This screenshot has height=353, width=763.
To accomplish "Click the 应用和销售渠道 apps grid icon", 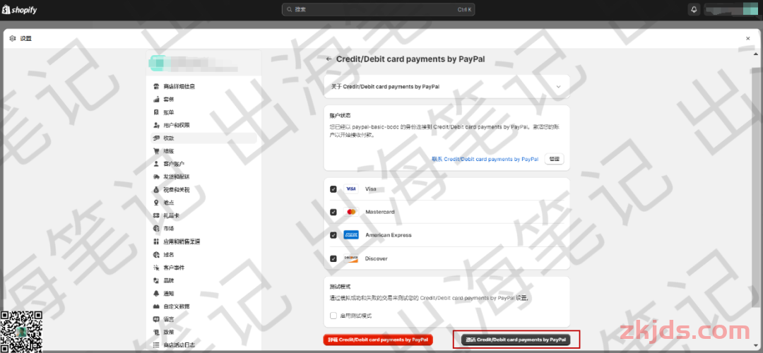I will tap(156, 241).
